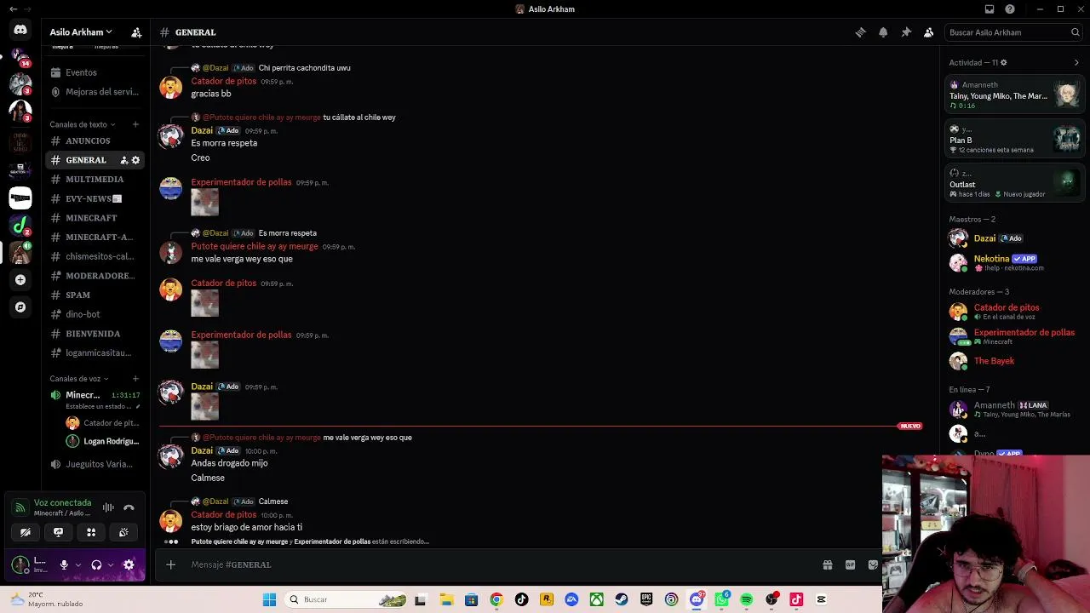Open Spotify from the taskbar

747,599
